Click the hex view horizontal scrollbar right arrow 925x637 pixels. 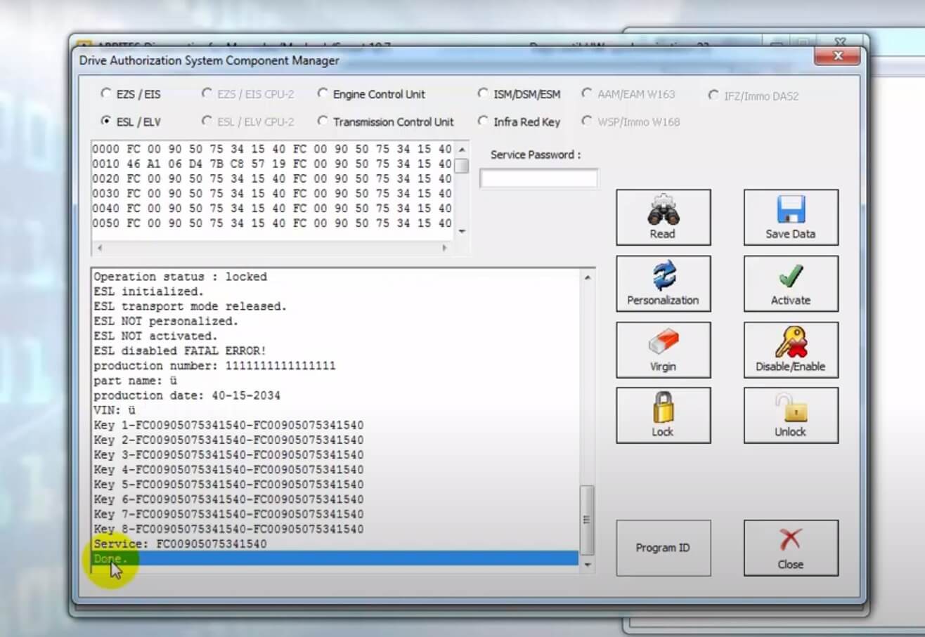tap(444, 248)
